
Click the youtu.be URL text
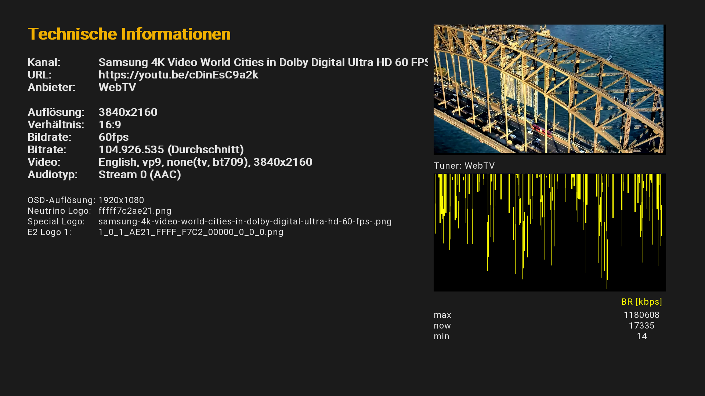point(178,75)
